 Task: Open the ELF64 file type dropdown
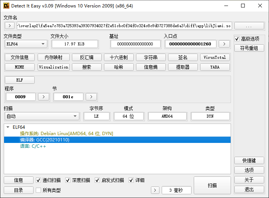26,44
